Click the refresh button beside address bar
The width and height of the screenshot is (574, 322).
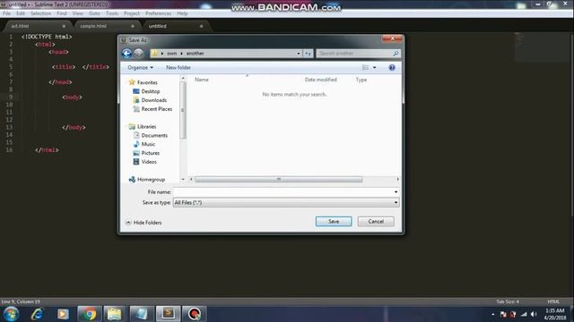click(308, 54)
